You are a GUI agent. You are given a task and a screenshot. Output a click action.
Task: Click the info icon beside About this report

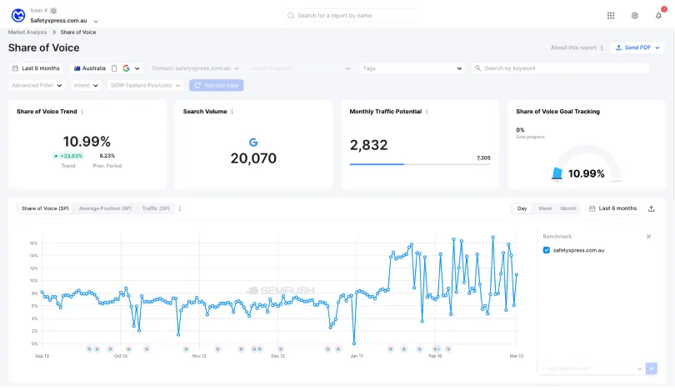602,48
